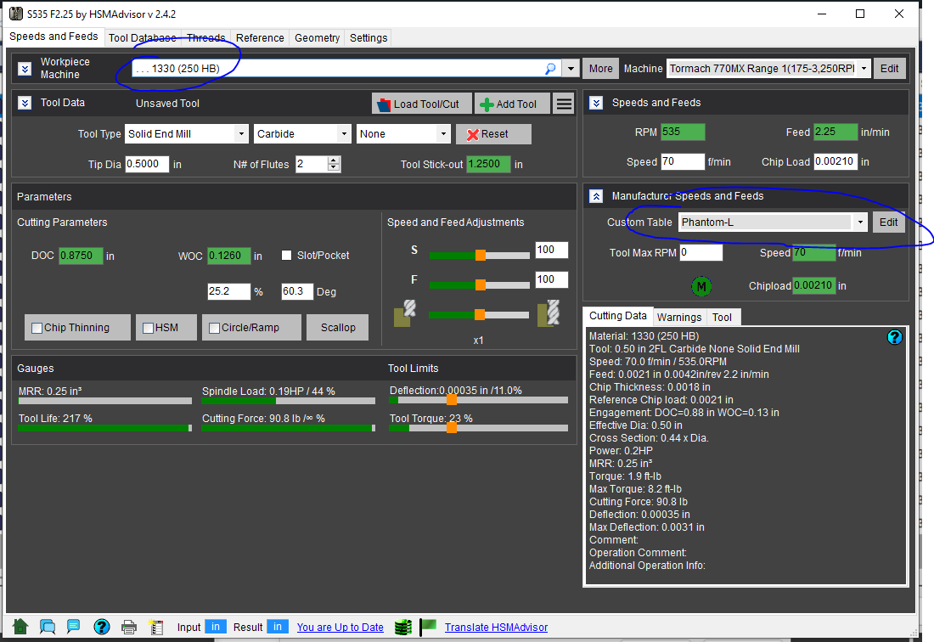Click the printer icon to print results

click(x=129, y=628)
